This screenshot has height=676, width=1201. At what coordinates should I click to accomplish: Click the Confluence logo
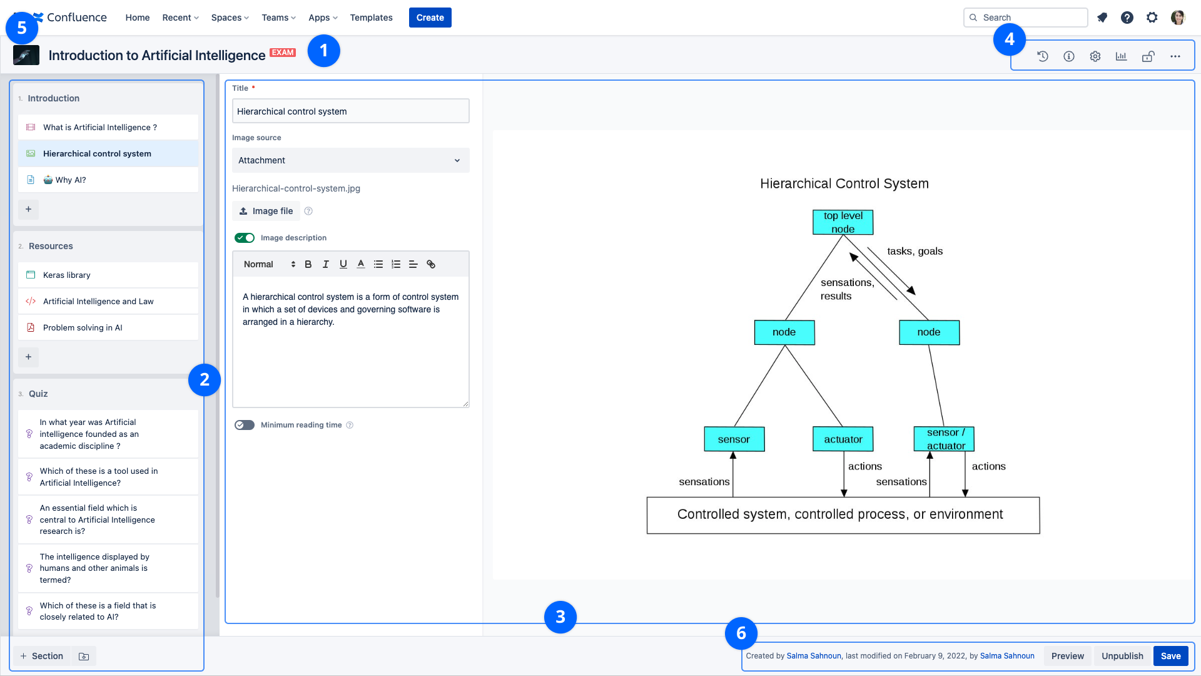point(69,18)
